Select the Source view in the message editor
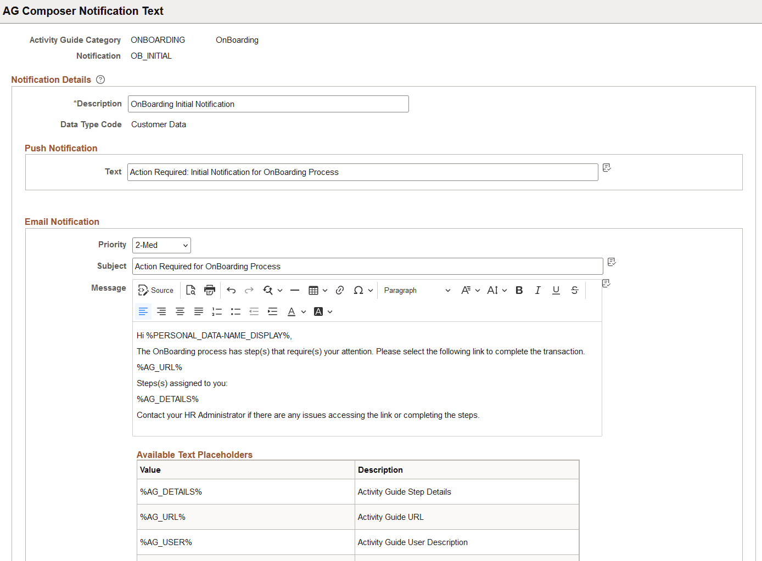The image size is (762, 561). tap(156, 290)
